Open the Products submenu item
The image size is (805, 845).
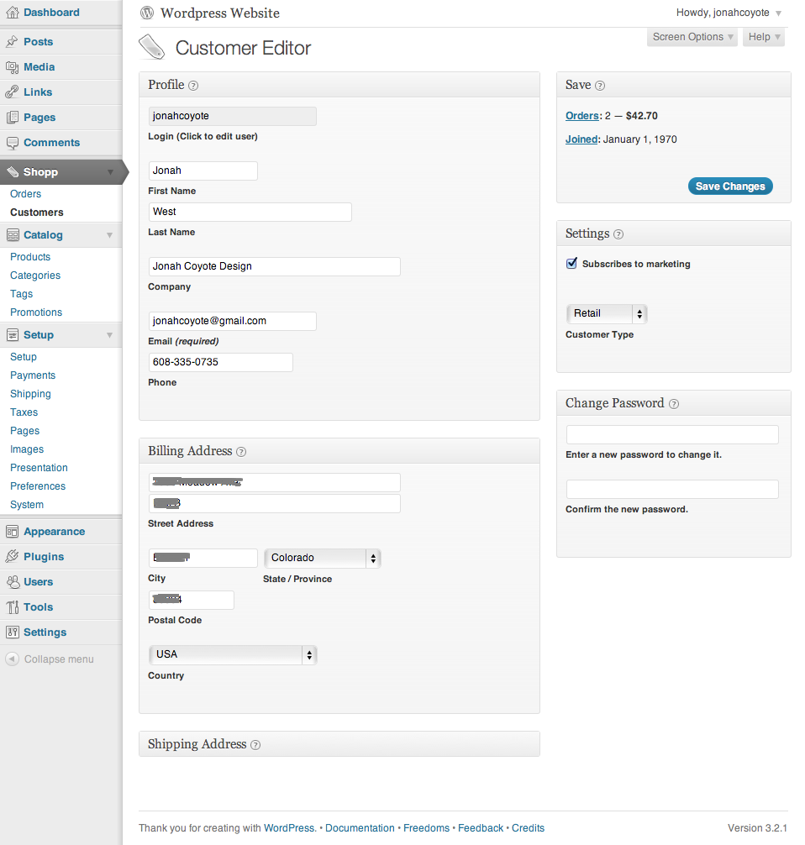pyautogui.click(x=30, y=257)
